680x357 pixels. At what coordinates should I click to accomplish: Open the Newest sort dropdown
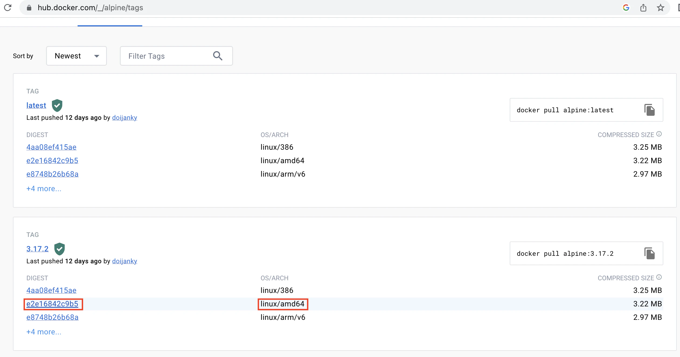click(77, 56)
